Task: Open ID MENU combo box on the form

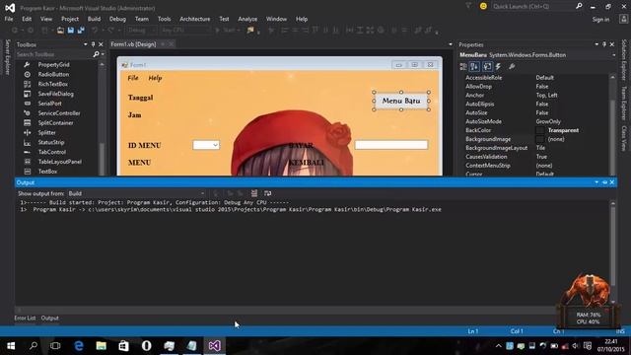Action: point(206,145)
